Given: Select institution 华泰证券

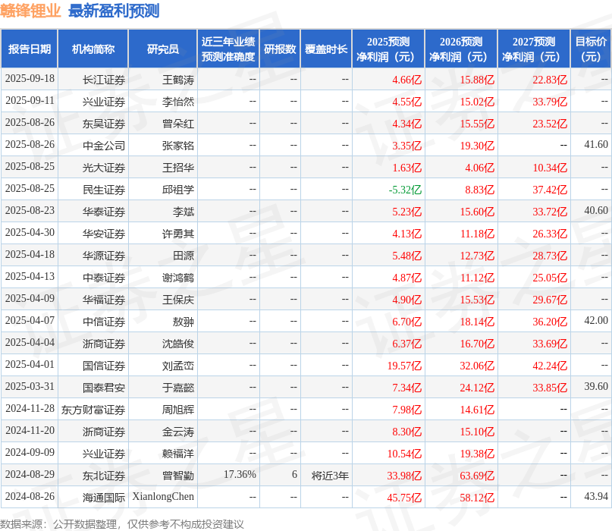Looking at the screenshot, I should click(104, 212).
